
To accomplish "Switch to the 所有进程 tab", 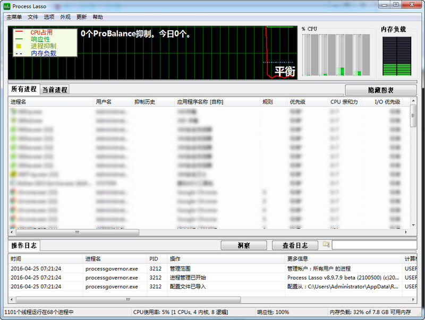I will click(24, 89).
